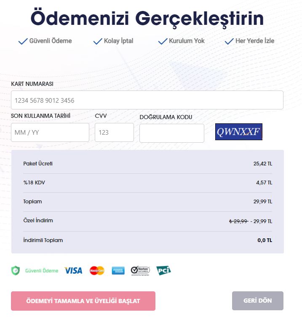302x325 pixels.
Task: Click the Norton Secured badge
Action: (x=140, y=271)
